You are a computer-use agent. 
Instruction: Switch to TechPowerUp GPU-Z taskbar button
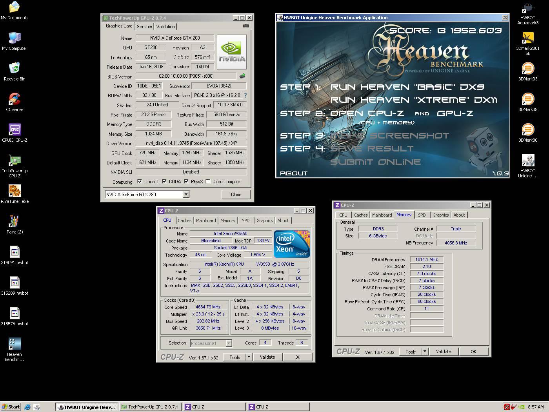click(x=151, y=407)
